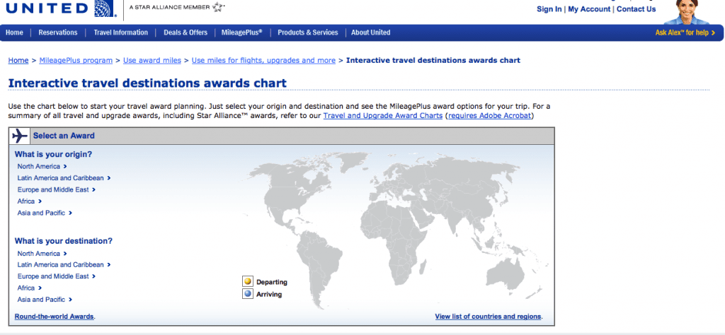Select Europe and Middle East as origin
Viewport: 725px width, 335px height.
click(x=57, y=189)
